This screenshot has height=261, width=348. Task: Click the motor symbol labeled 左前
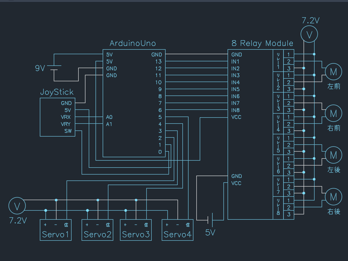pyautogui.click(x=333, y=71)
